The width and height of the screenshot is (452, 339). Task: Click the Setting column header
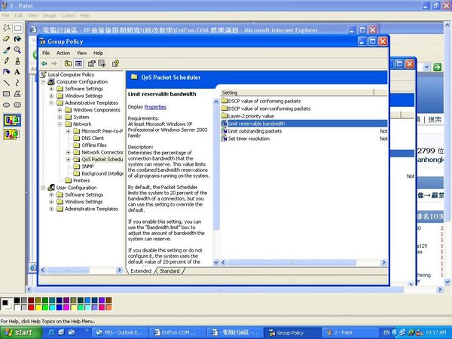[298, 93]
